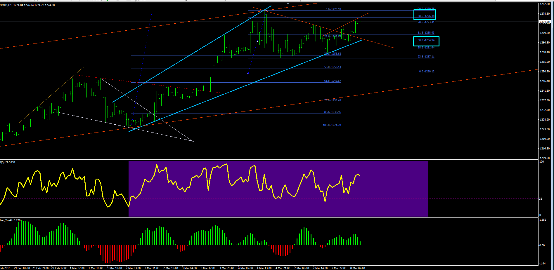
Task: Click the 23.6 -1257.11 Fibonacci label
Action: pyautogui.click(x=426, y=57)
